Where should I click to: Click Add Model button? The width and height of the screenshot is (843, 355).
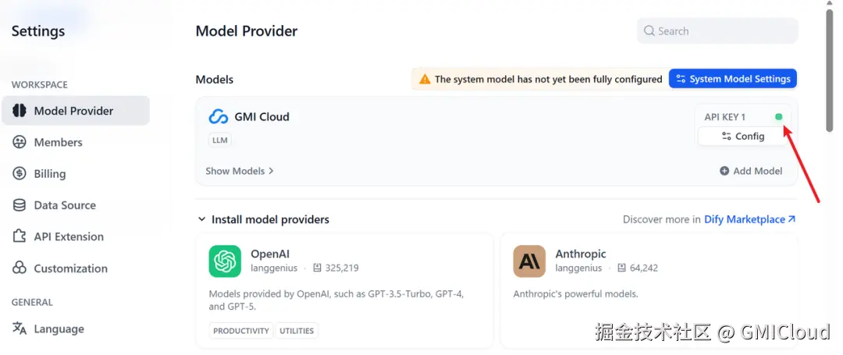click(x=751, y=171)
